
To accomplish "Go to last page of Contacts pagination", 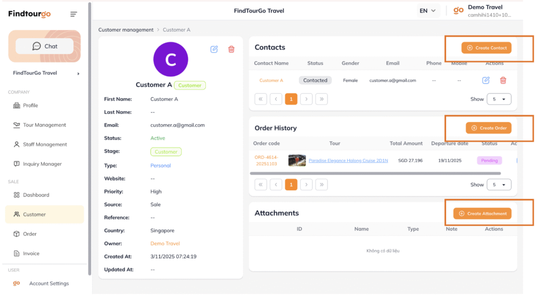I will (x=321, y=99).
